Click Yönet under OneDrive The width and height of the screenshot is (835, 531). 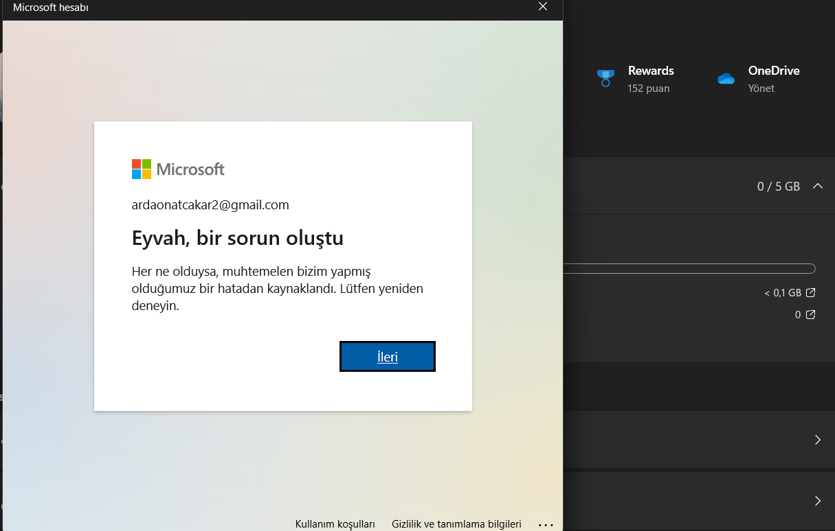(x=761, y=88)
